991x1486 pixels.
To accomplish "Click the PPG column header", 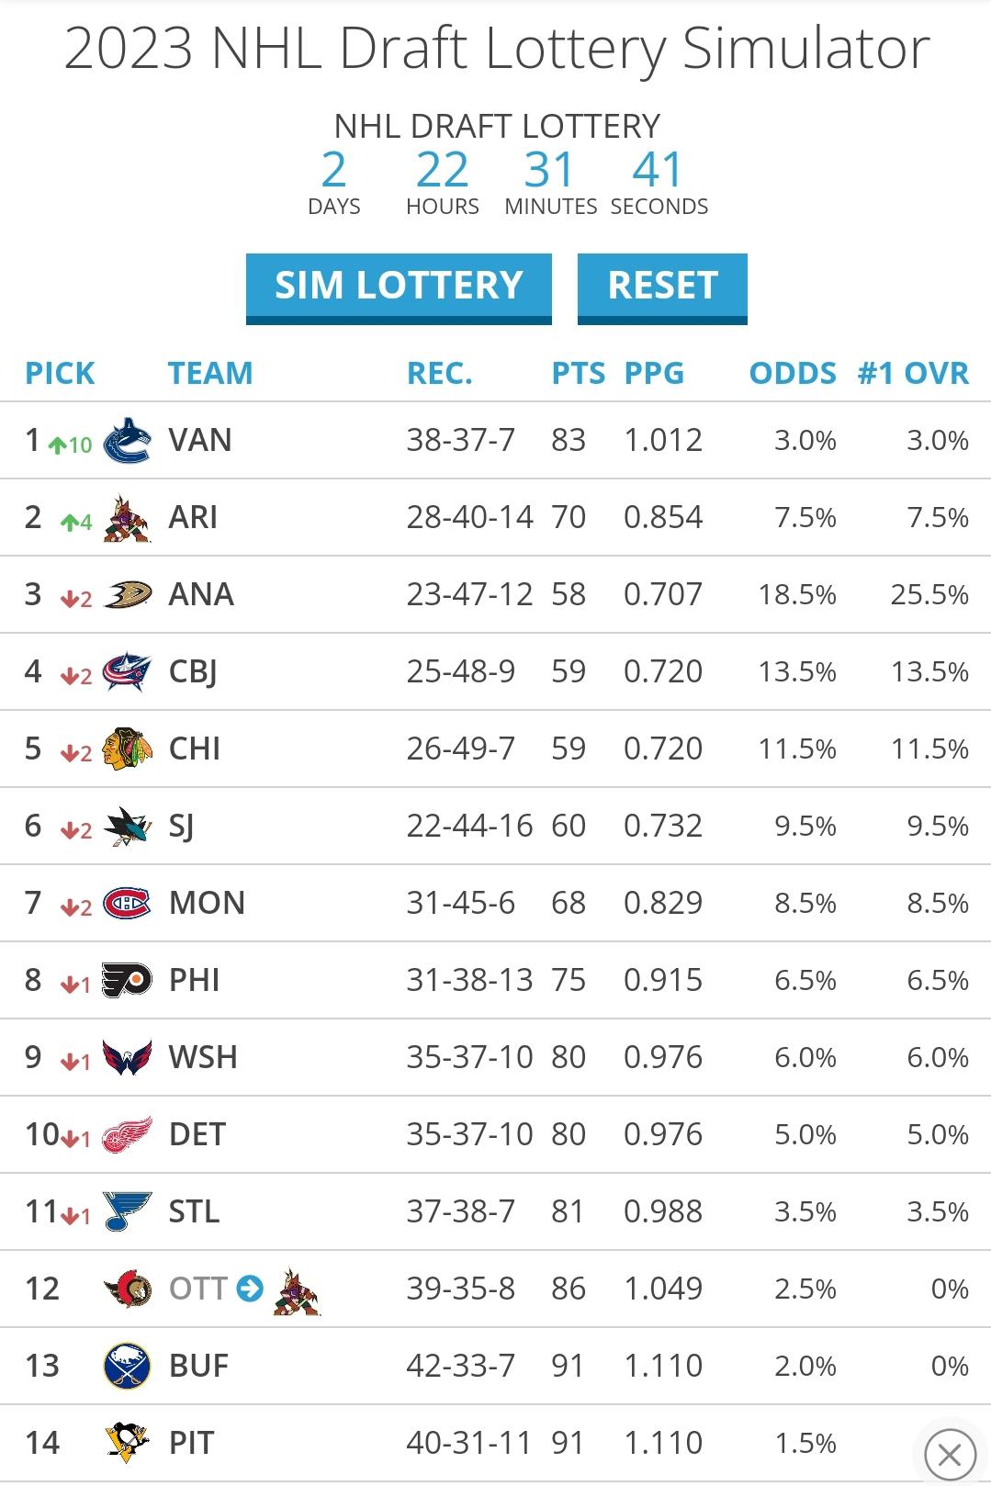I will click(654, 373).
